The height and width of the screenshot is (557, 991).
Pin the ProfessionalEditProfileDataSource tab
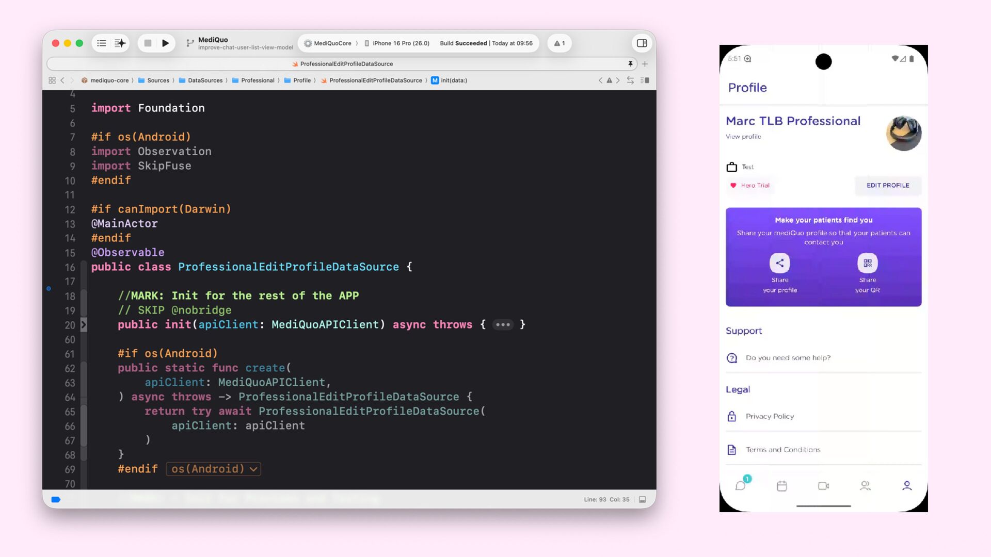[x=630, y=64]
